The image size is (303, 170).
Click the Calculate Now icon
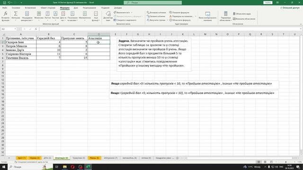[234, 14]
